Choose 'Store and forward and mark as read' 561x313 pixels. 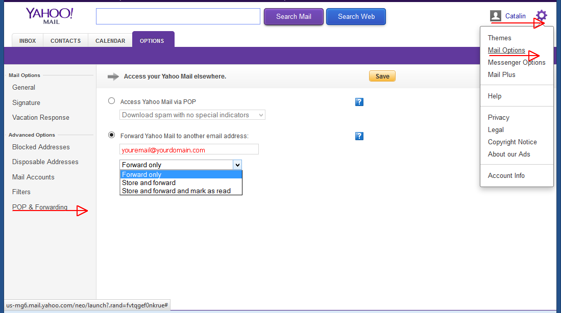[x=181, y=191]
